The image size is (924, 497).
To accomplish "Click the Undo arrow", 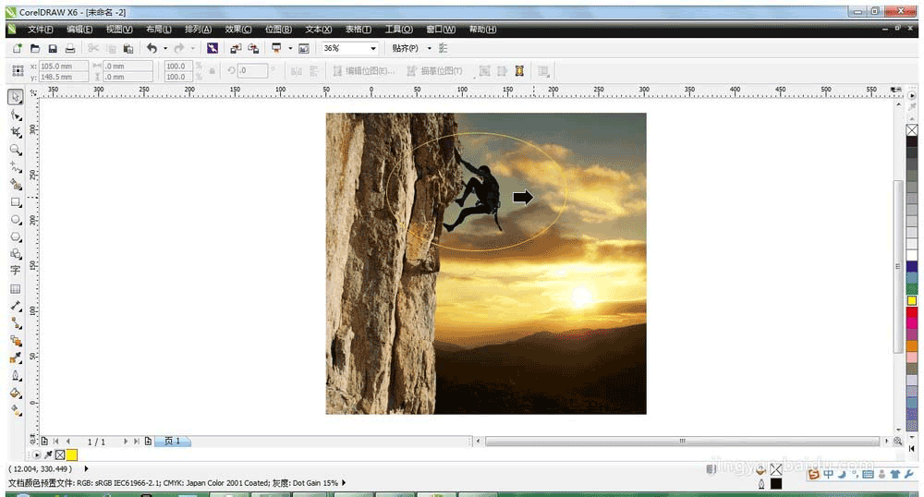I will 152,48.
